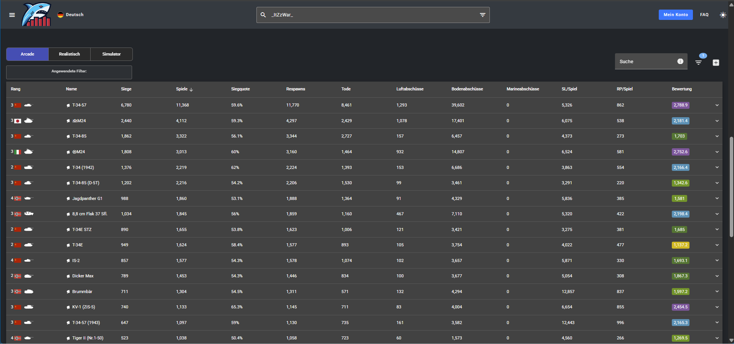Viewport: 734px width, 344px height.
Task: Open the search bar filter options icon
Action: coord(483,15)
